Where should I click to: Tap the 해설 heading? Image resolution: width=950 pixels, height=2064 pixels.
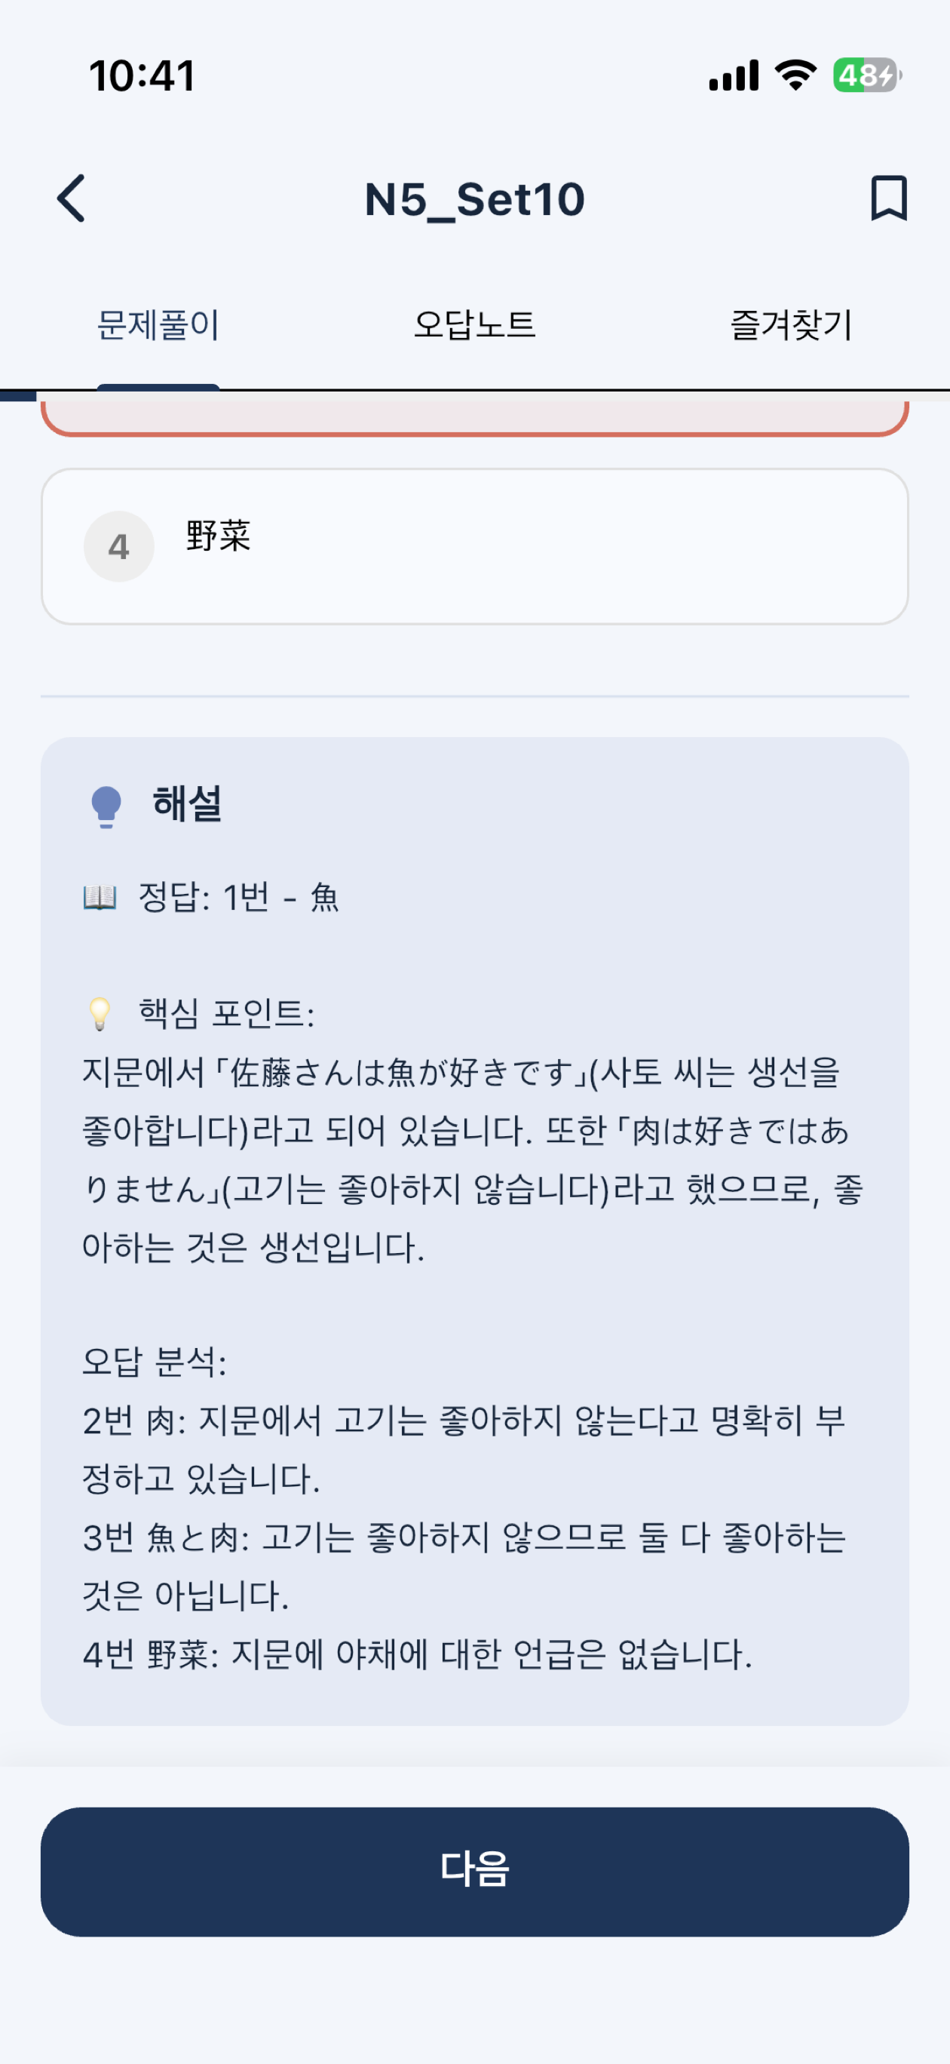(188, 803)
